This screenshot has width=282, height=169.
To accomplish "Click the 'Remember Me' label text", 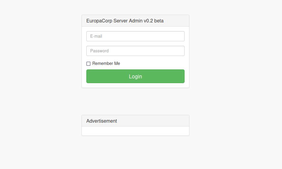I will point(106,63).
